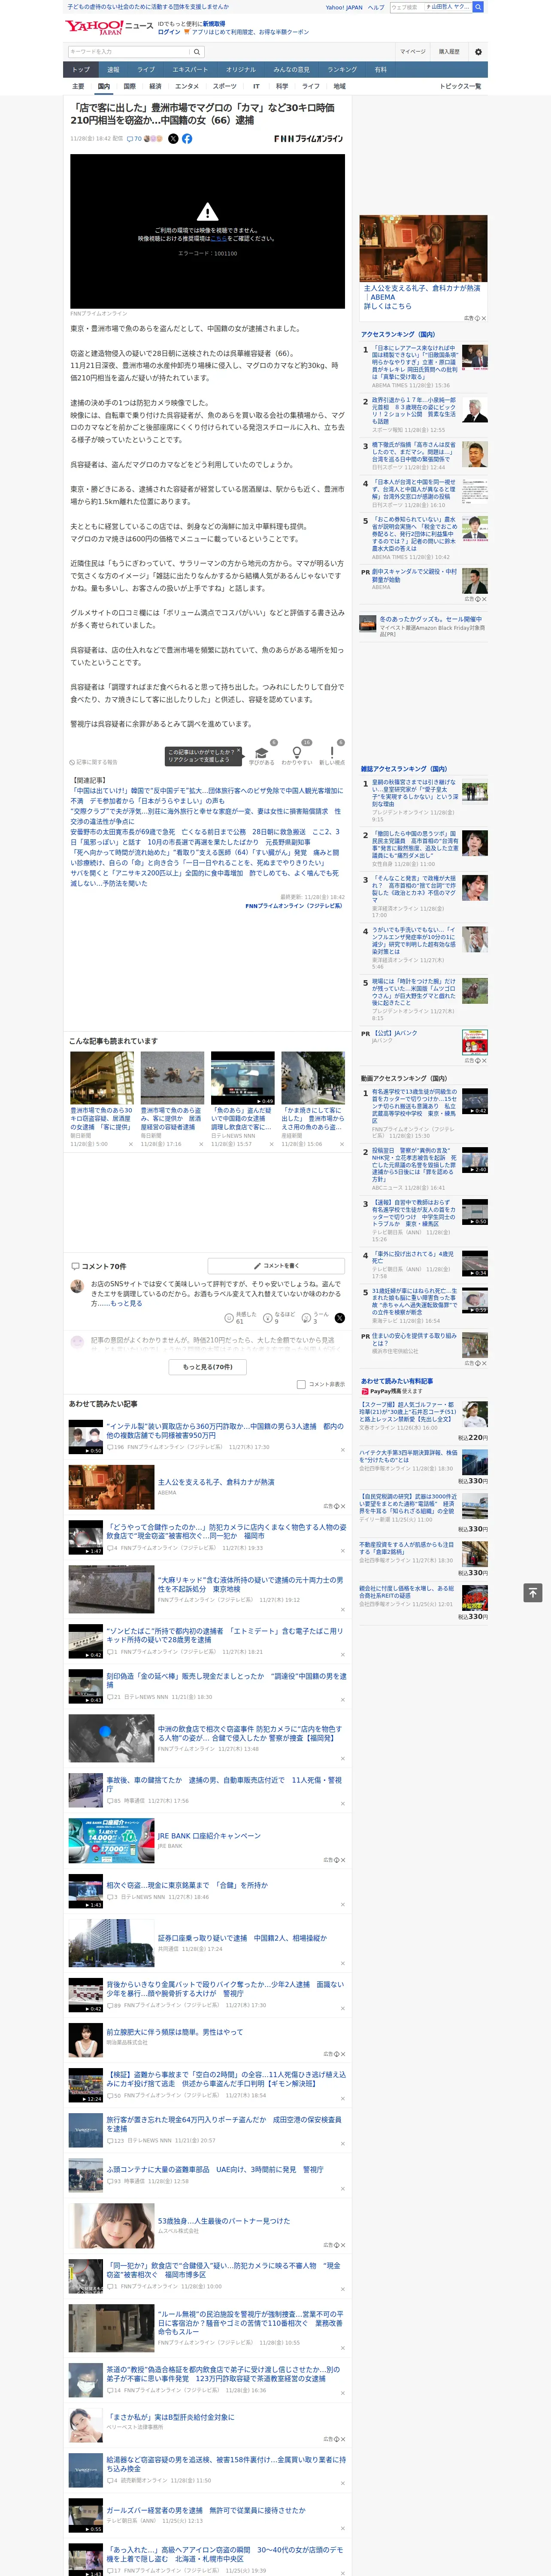Click the キーワードを入力 search field
551x2576 pixels.
[x=129, y=52]
